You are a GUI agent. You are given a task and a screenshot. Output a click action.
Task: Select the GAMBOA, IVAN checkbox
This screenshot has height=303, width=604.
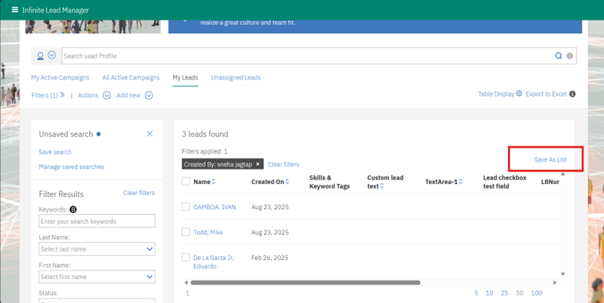pyautogui.click(x=185, y=207)
